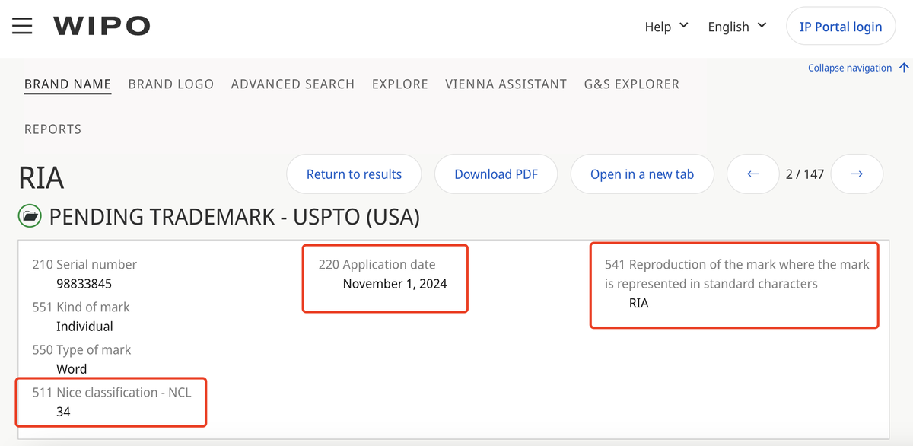Switch to the Brand Logo tab

(171, 84)
